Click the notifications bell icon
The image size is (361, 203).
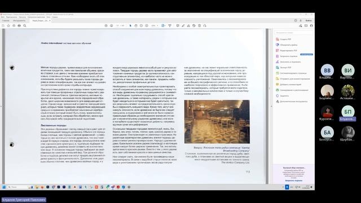[x=301, y=20]
